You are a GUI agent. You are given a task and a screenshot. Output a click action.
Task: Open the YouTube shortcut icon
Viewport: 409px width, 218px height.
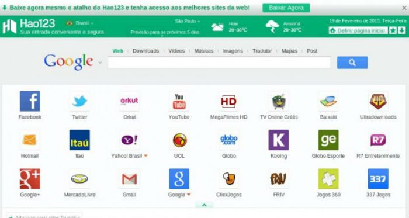pyautogui.click(x=179, y=101)
